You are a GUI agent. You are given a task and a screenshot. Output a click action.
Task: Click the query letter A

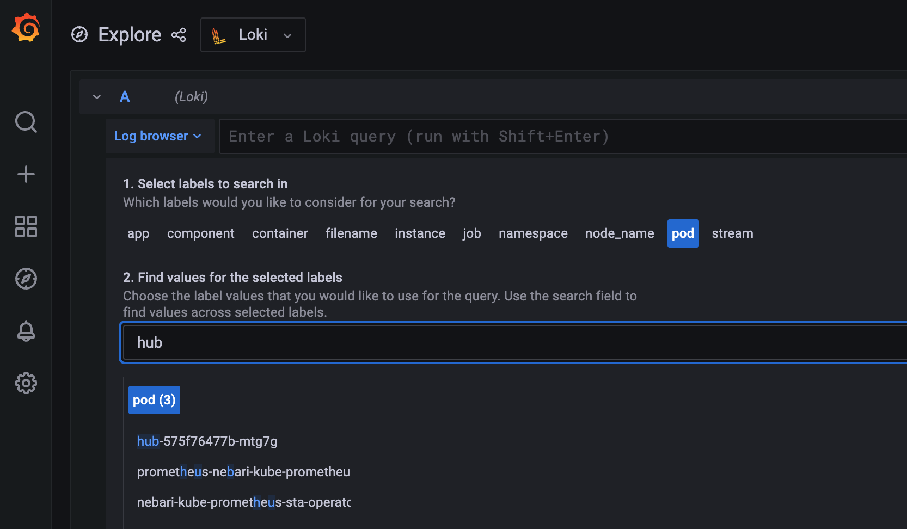tap(125, 97)
